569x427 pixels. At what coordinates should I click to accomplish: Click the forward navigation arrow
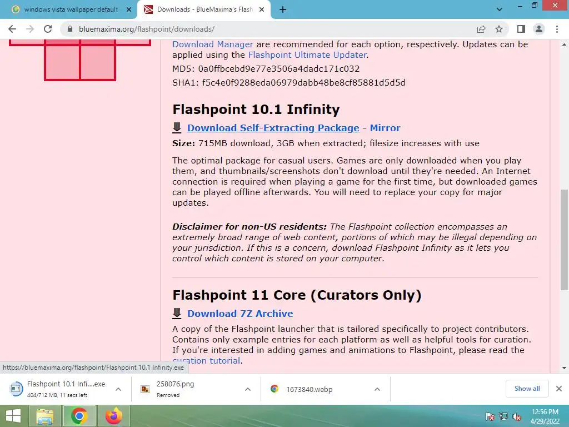(30, 29)
